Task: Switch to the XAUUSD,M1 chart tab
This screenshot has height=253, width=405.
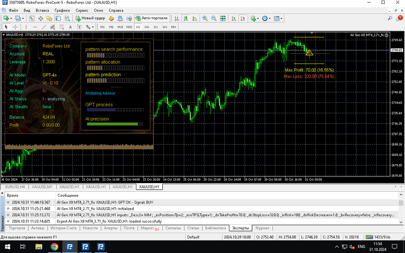Action: point(42,187)
